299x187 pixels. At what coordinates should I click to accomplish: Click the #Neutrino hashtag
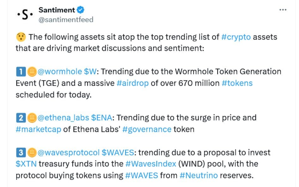[199, 175]
